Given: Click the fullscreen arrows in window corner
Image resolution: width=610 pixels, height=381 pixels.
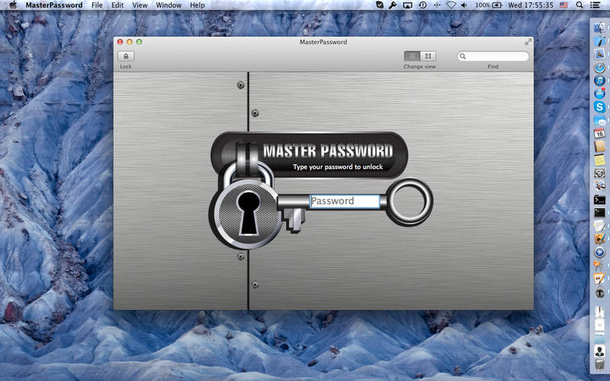Looking at the screenshot, I should (x=528, y=42).
